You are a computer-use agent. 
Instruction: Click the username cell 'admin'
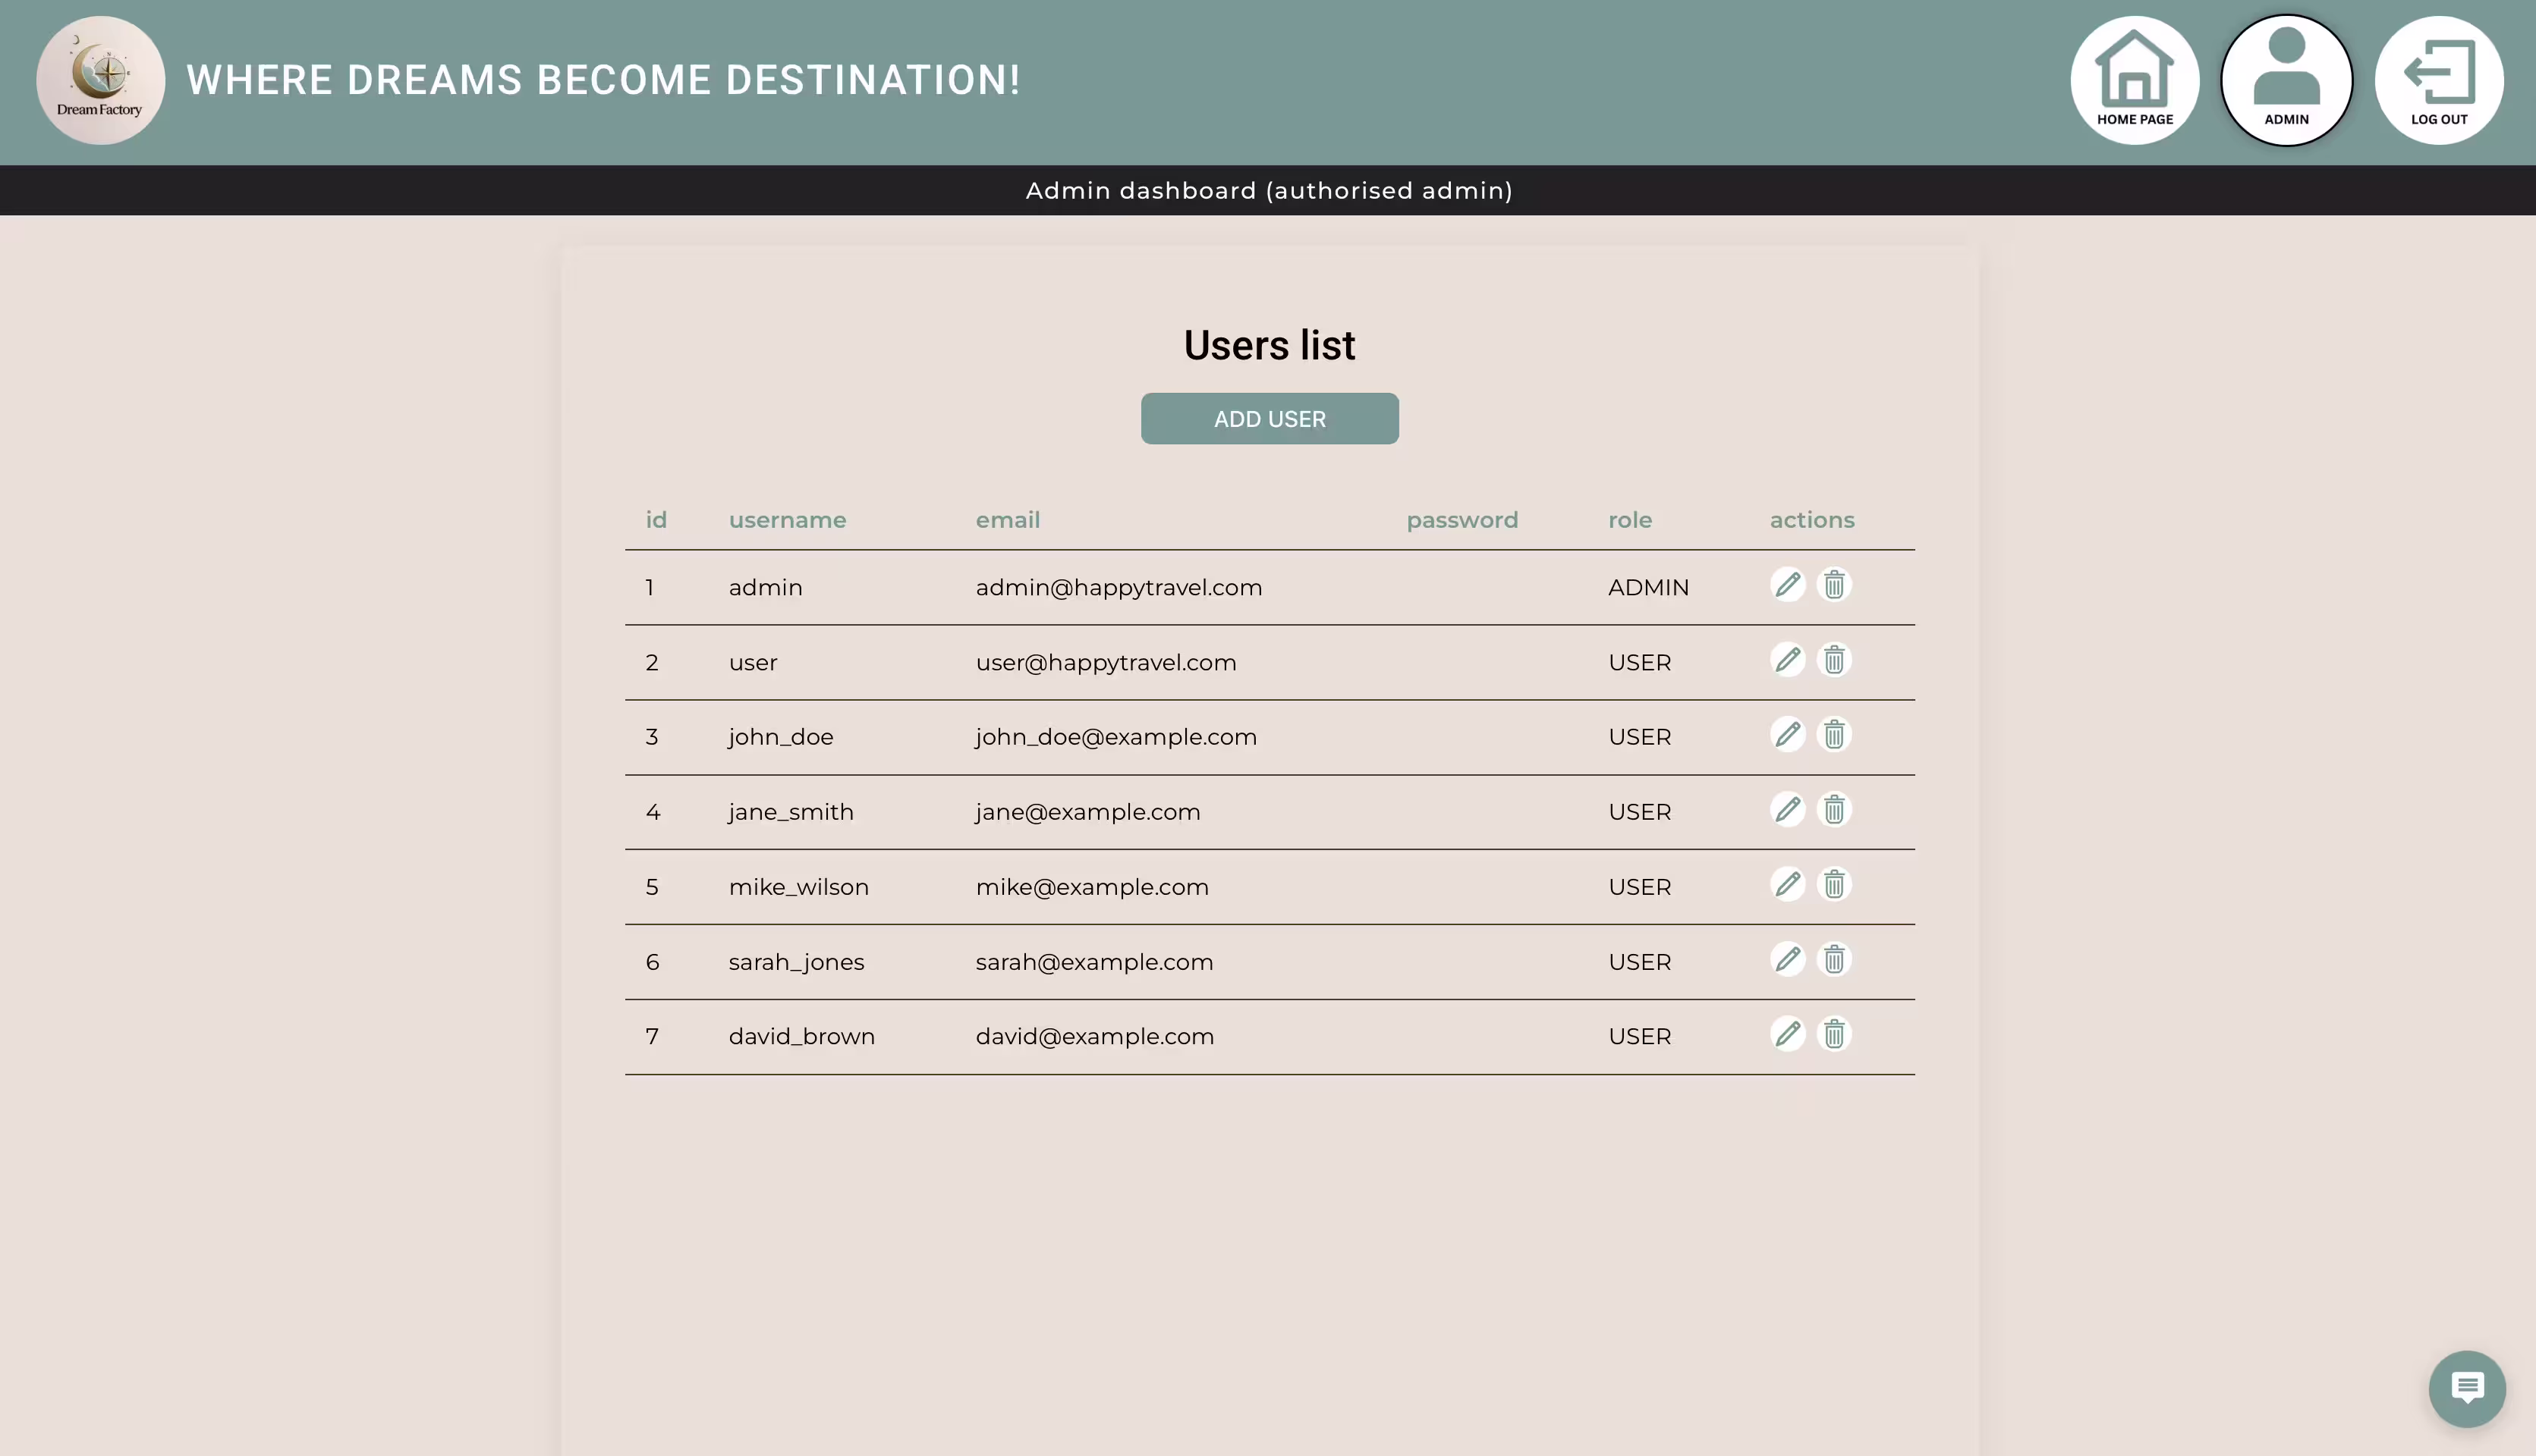click(x=766, y=588)
